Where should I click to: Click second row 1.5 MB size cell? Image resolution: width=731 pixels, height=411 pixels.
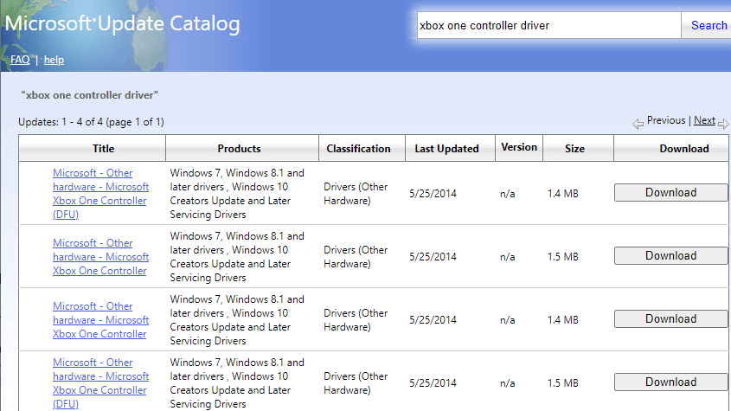click(x=562, y=257)
